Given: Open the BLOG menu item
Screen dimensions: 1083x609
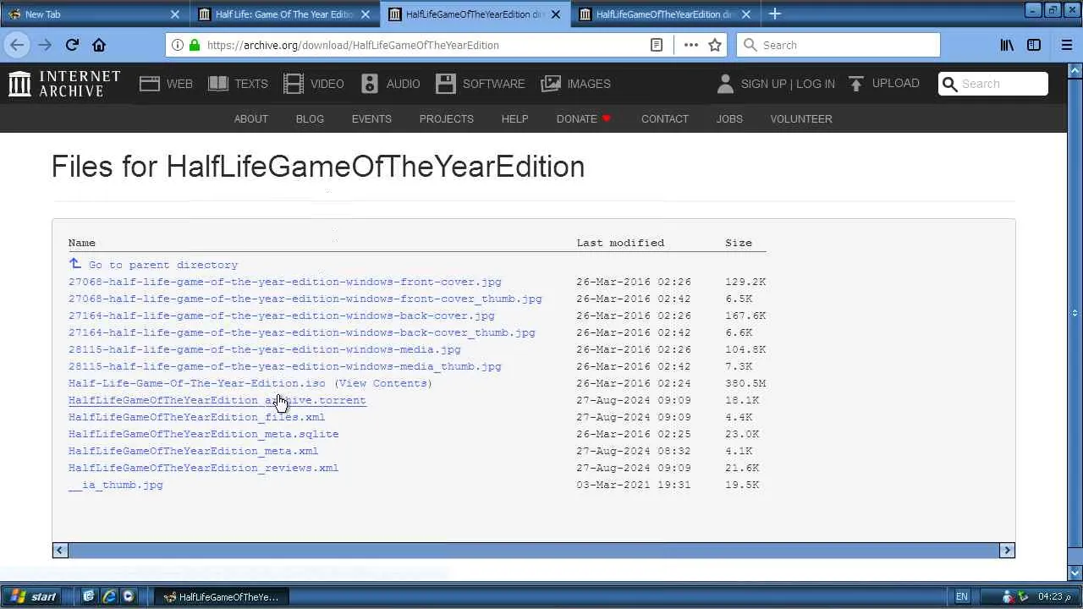Looking at the screenshot, I should pos(310,119).
